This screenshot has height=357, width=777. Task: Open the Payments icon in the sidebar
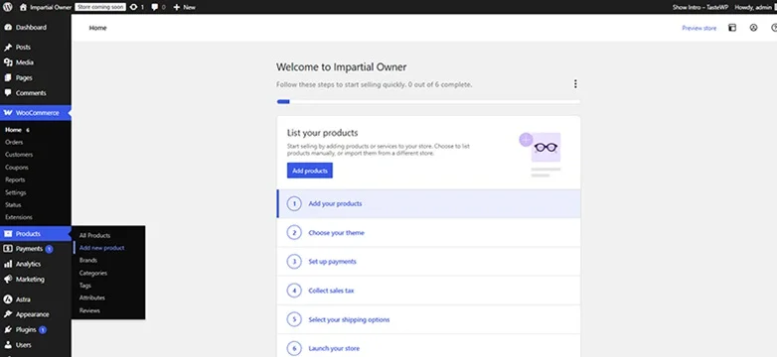pyautogui.click(x=7, y=249)
